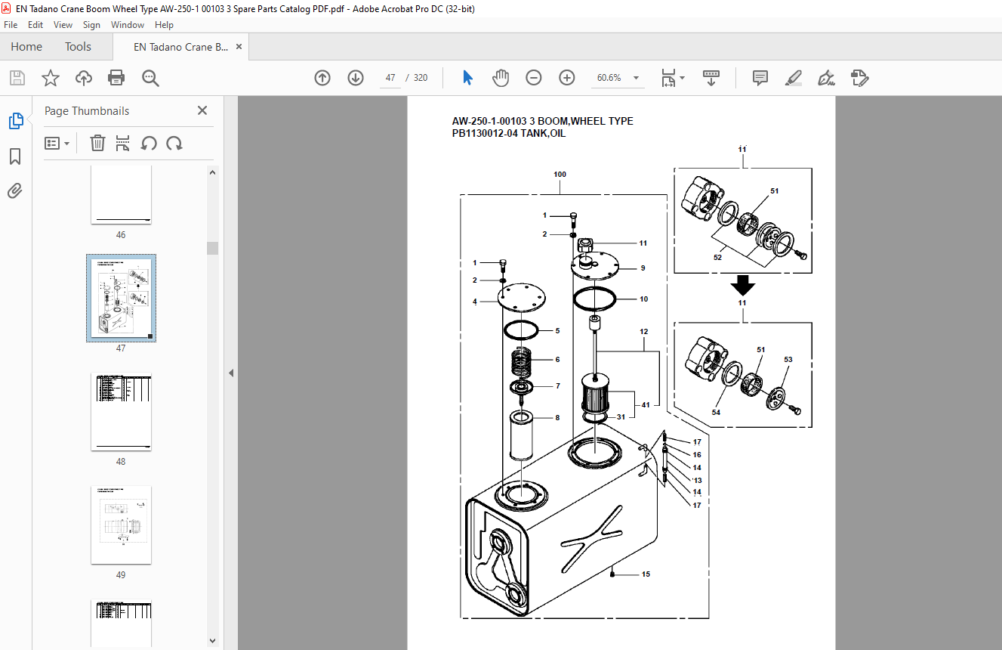Go to previous page arrow icon
1002x650 pixels.
322,78
